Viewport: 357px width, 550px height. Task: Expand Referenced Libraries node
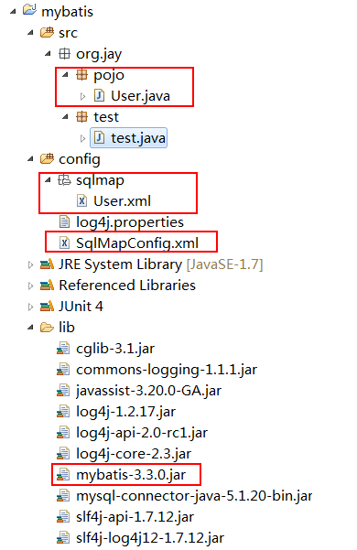tap(30, 286)
